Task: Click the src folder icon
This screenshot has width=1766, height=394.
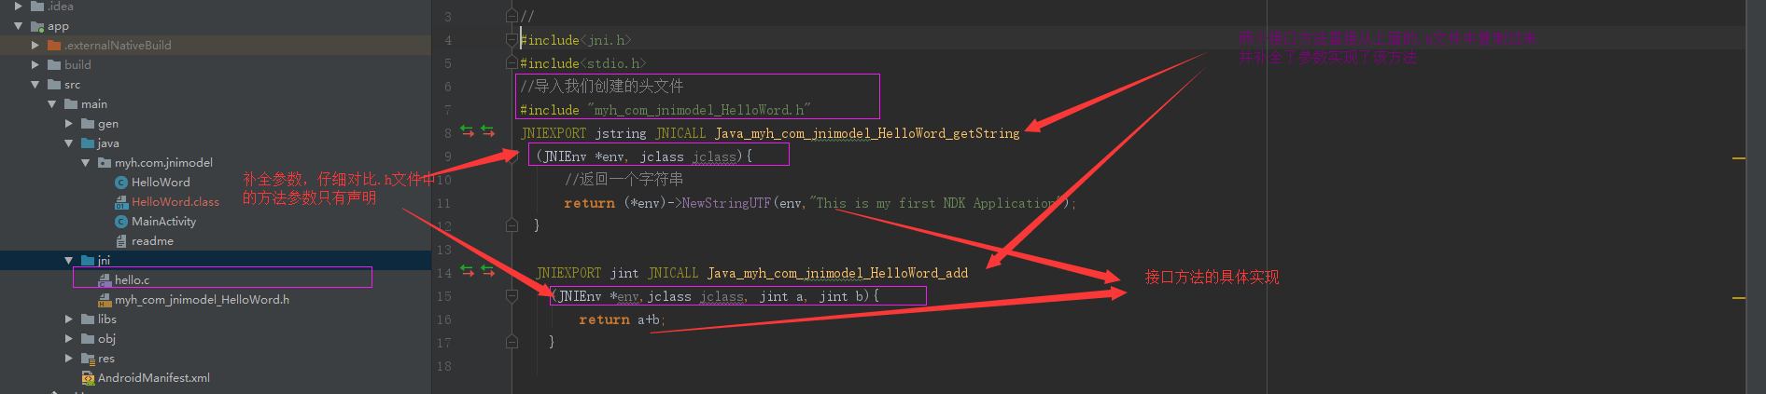Action: point(54,85)
